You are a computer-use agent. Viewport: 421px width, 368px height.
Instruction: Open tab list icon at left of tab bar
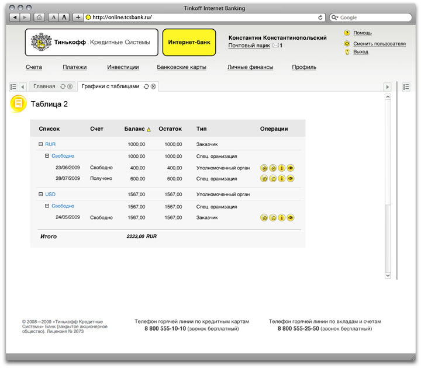click(x=13, y=86)
